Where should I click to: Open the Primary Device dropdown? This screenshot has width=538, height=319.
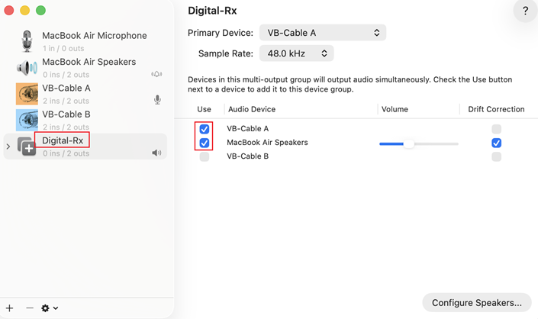click(323, 33)
